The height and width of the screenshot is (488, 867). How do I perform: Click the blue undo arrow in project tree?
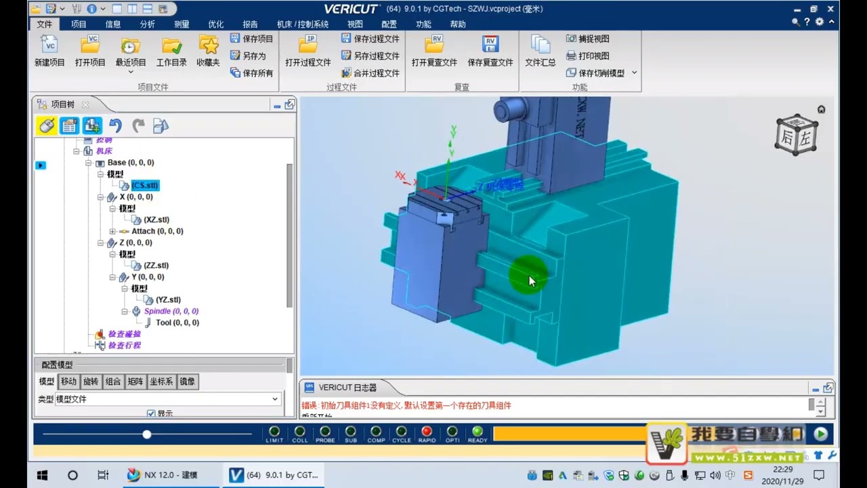[x=115, y=125]
